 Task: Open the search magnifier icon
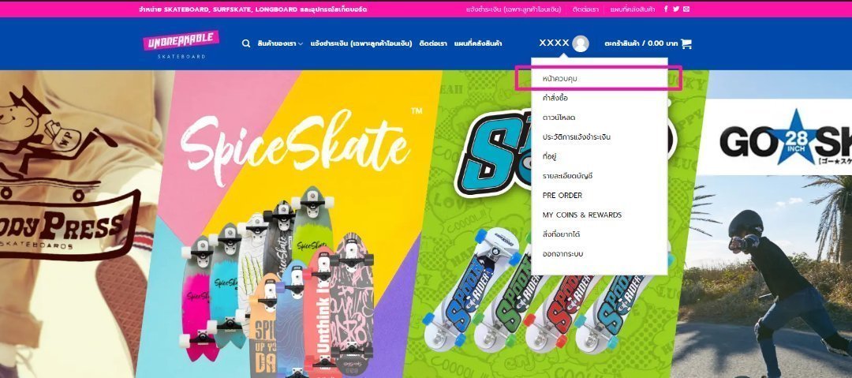pos(246,43)
